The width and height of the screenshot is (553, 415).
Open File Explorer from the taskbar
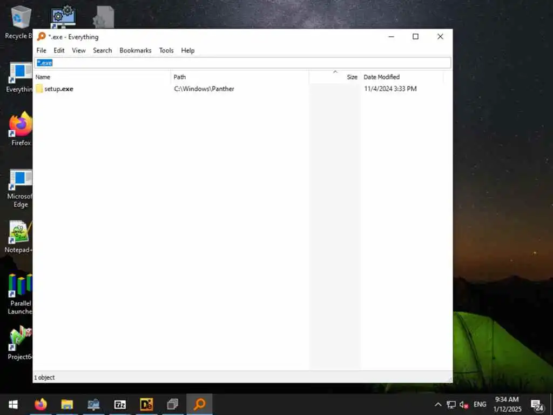pyautogui.click(x=67, y=404)
